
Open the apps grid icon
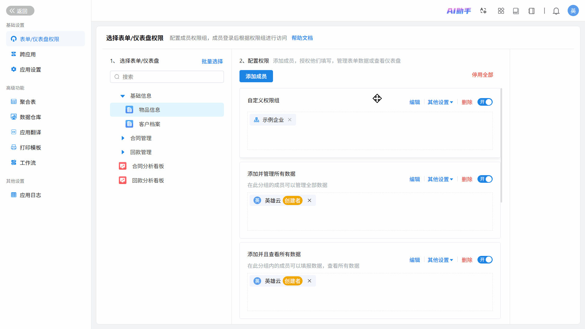point(501,11)
